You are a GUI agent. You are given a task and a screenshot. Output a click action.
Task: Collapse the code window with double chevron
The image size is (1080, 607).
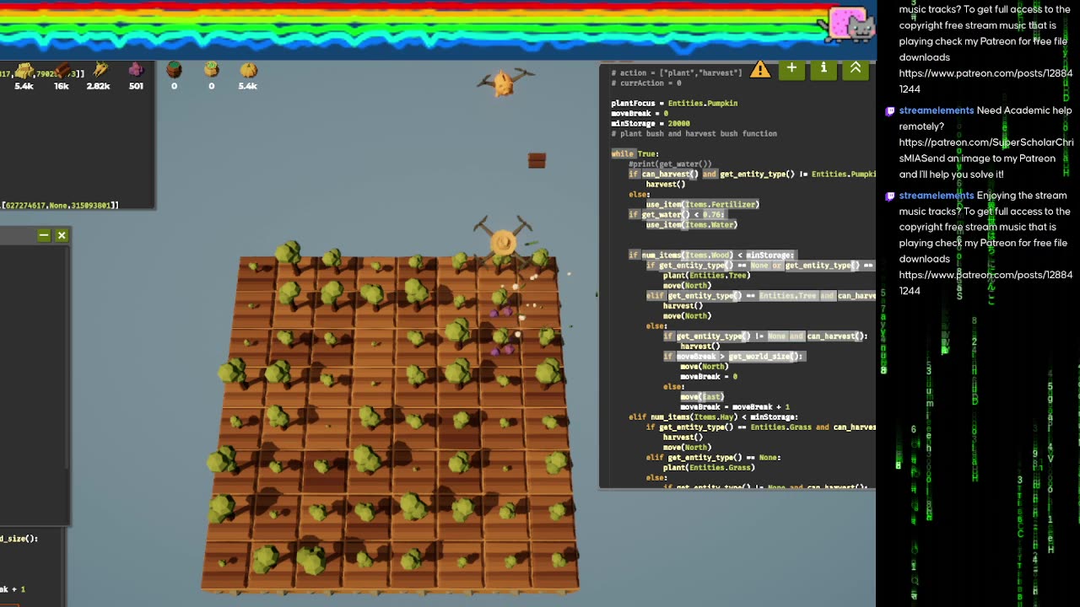tap(856, 68)
